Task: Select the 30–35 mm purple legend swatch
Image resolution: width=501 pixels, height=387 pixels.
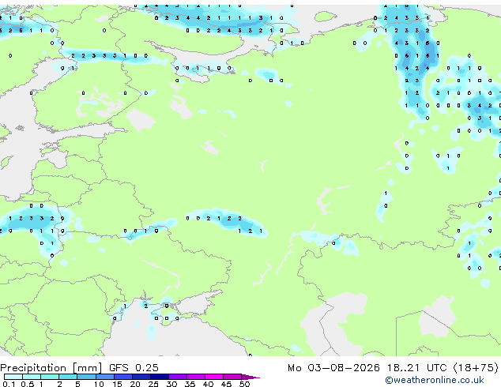Action: click(178, 377)
